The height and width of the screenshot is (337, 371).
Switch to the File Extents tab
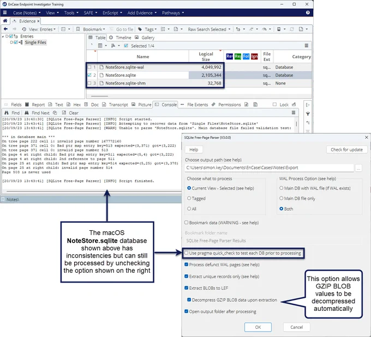[194, 105]
